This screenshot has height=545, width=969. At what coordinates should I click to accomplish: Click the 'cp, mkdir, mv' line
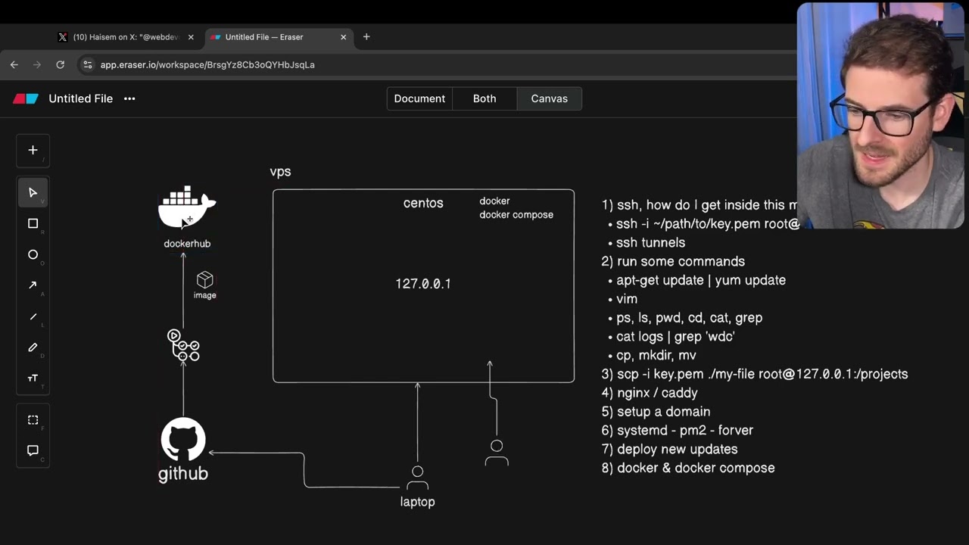tap(656, 355)
